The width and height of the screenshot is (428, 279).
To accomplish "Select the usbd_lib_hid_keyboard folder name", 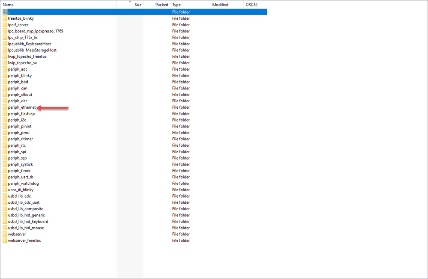I will (28, 222).
